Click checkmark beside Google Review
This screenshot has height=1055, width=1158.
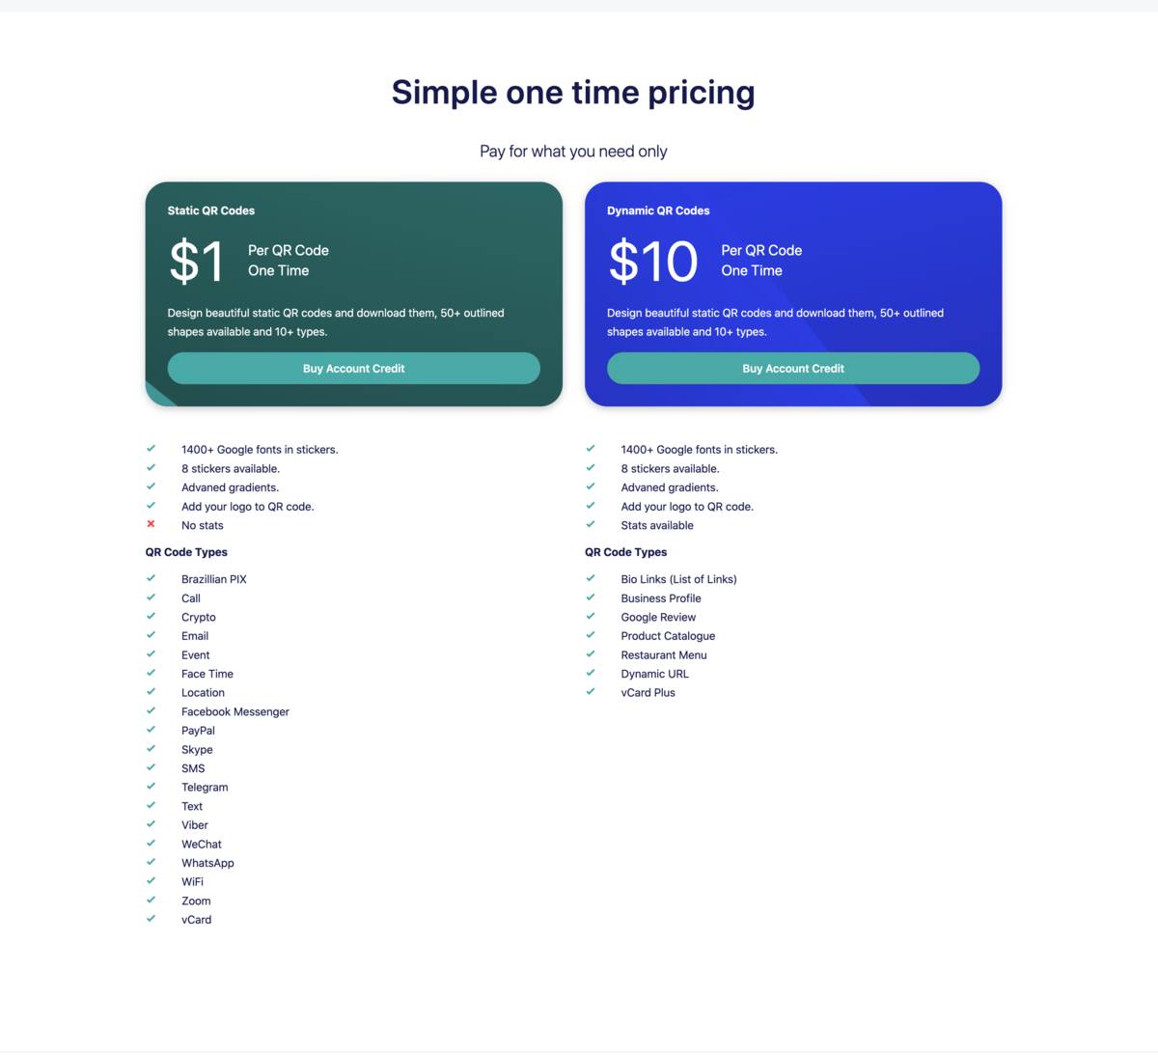click(591, 616)
